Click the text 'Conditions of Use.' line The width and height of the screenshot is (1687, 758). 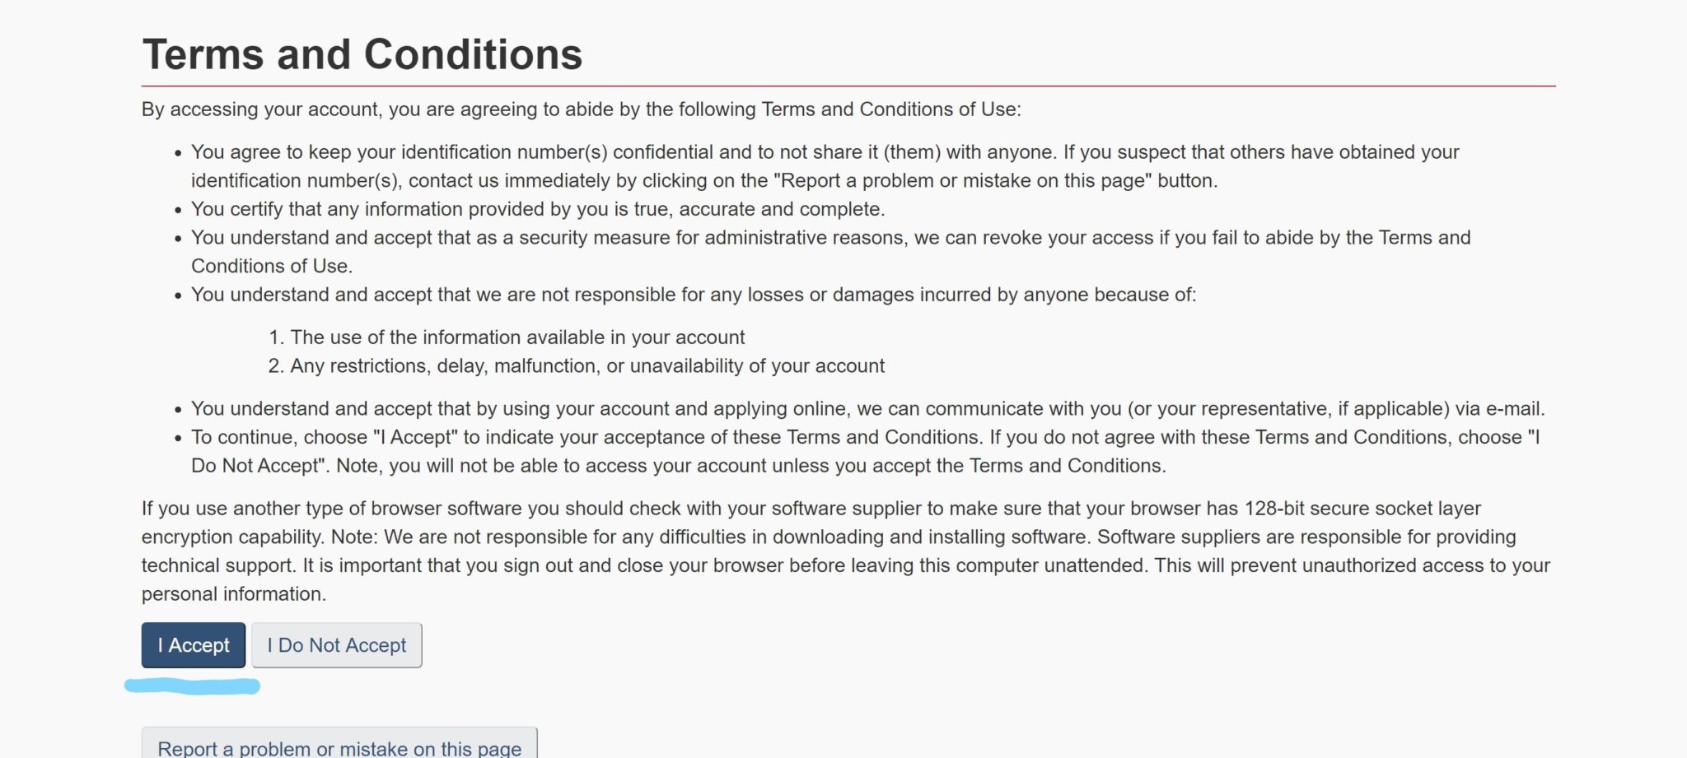[272, 266]
